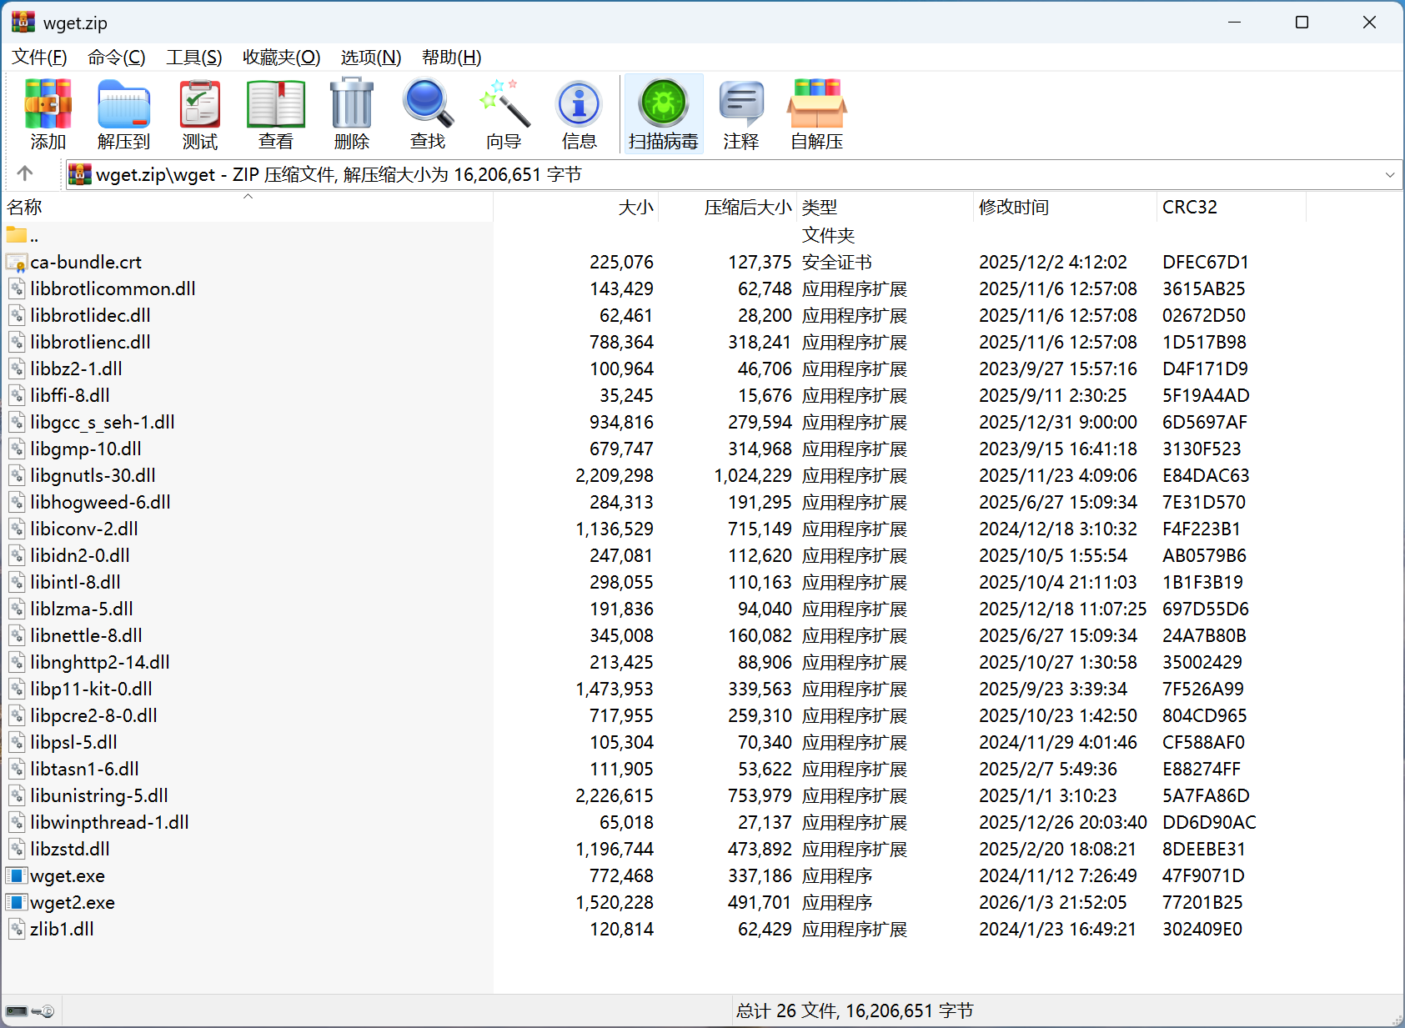The image size is (1405, 1028).
Task: Open the Commands (命令) menu
Action: click(117, 57)
